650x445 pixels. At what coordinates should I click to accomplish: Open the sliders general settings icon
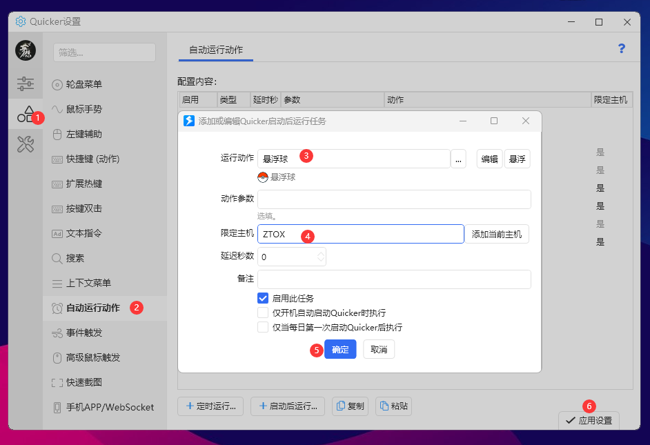pos(26,83)
